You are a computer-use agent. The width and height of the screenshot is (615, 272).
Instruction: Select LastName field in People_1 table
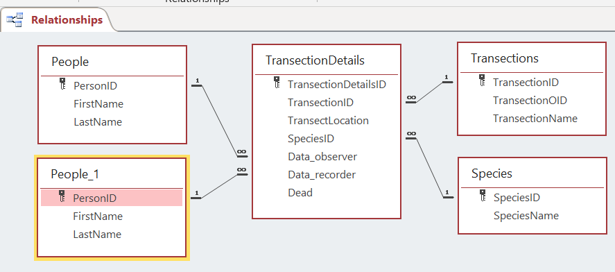tap(97, 235)
